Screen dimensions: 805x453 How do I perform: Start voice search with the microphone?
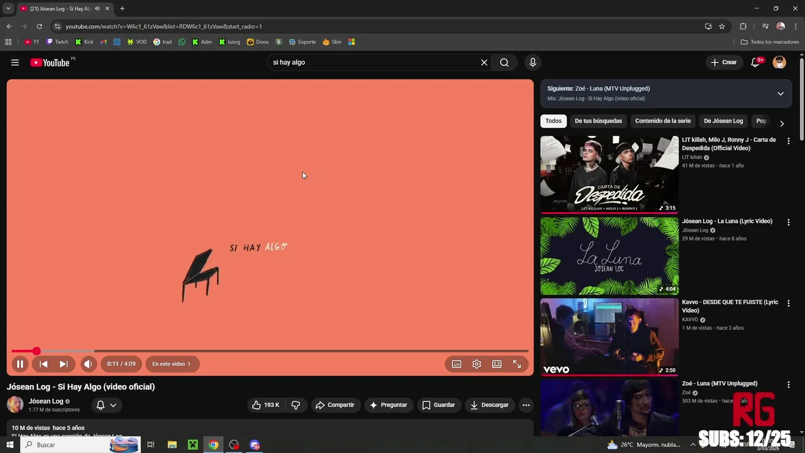[533, 62]
